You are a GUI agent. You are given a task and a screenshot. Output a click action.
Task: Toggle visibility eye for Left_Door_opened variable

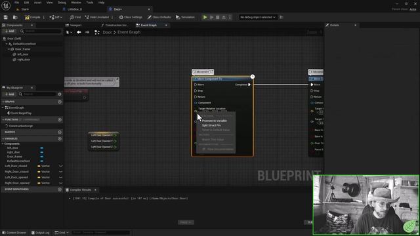click(61, 178)
